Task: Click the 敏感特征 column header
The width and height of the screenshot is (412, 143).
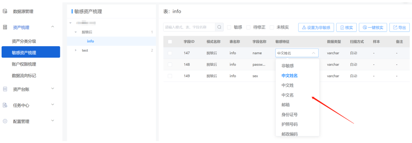Action: pos(282,41)
